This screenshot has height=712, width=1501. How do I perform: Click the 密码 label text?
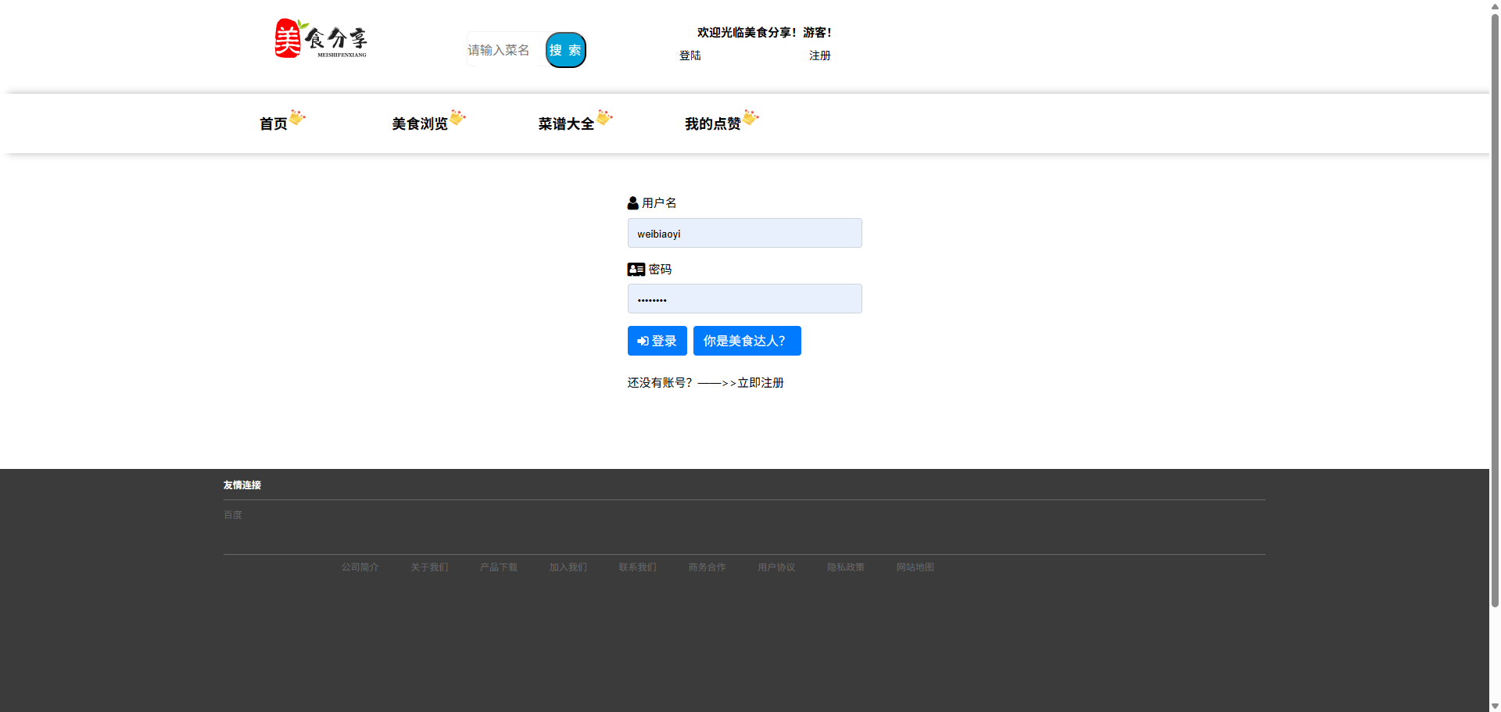pyautogui.click(x=660, y=270)
